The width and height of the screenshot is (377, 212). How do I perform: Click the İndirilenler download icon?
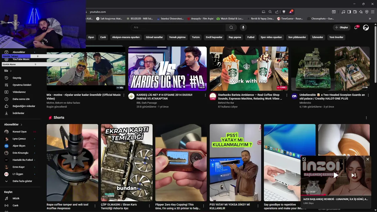pyautogui.click(x=6, y=113)
